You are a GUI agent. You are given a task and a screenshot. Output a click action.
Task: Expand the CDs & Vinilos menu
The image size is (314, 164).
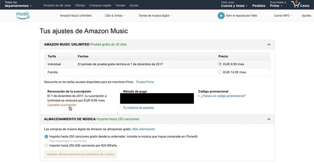coord(113,16)
